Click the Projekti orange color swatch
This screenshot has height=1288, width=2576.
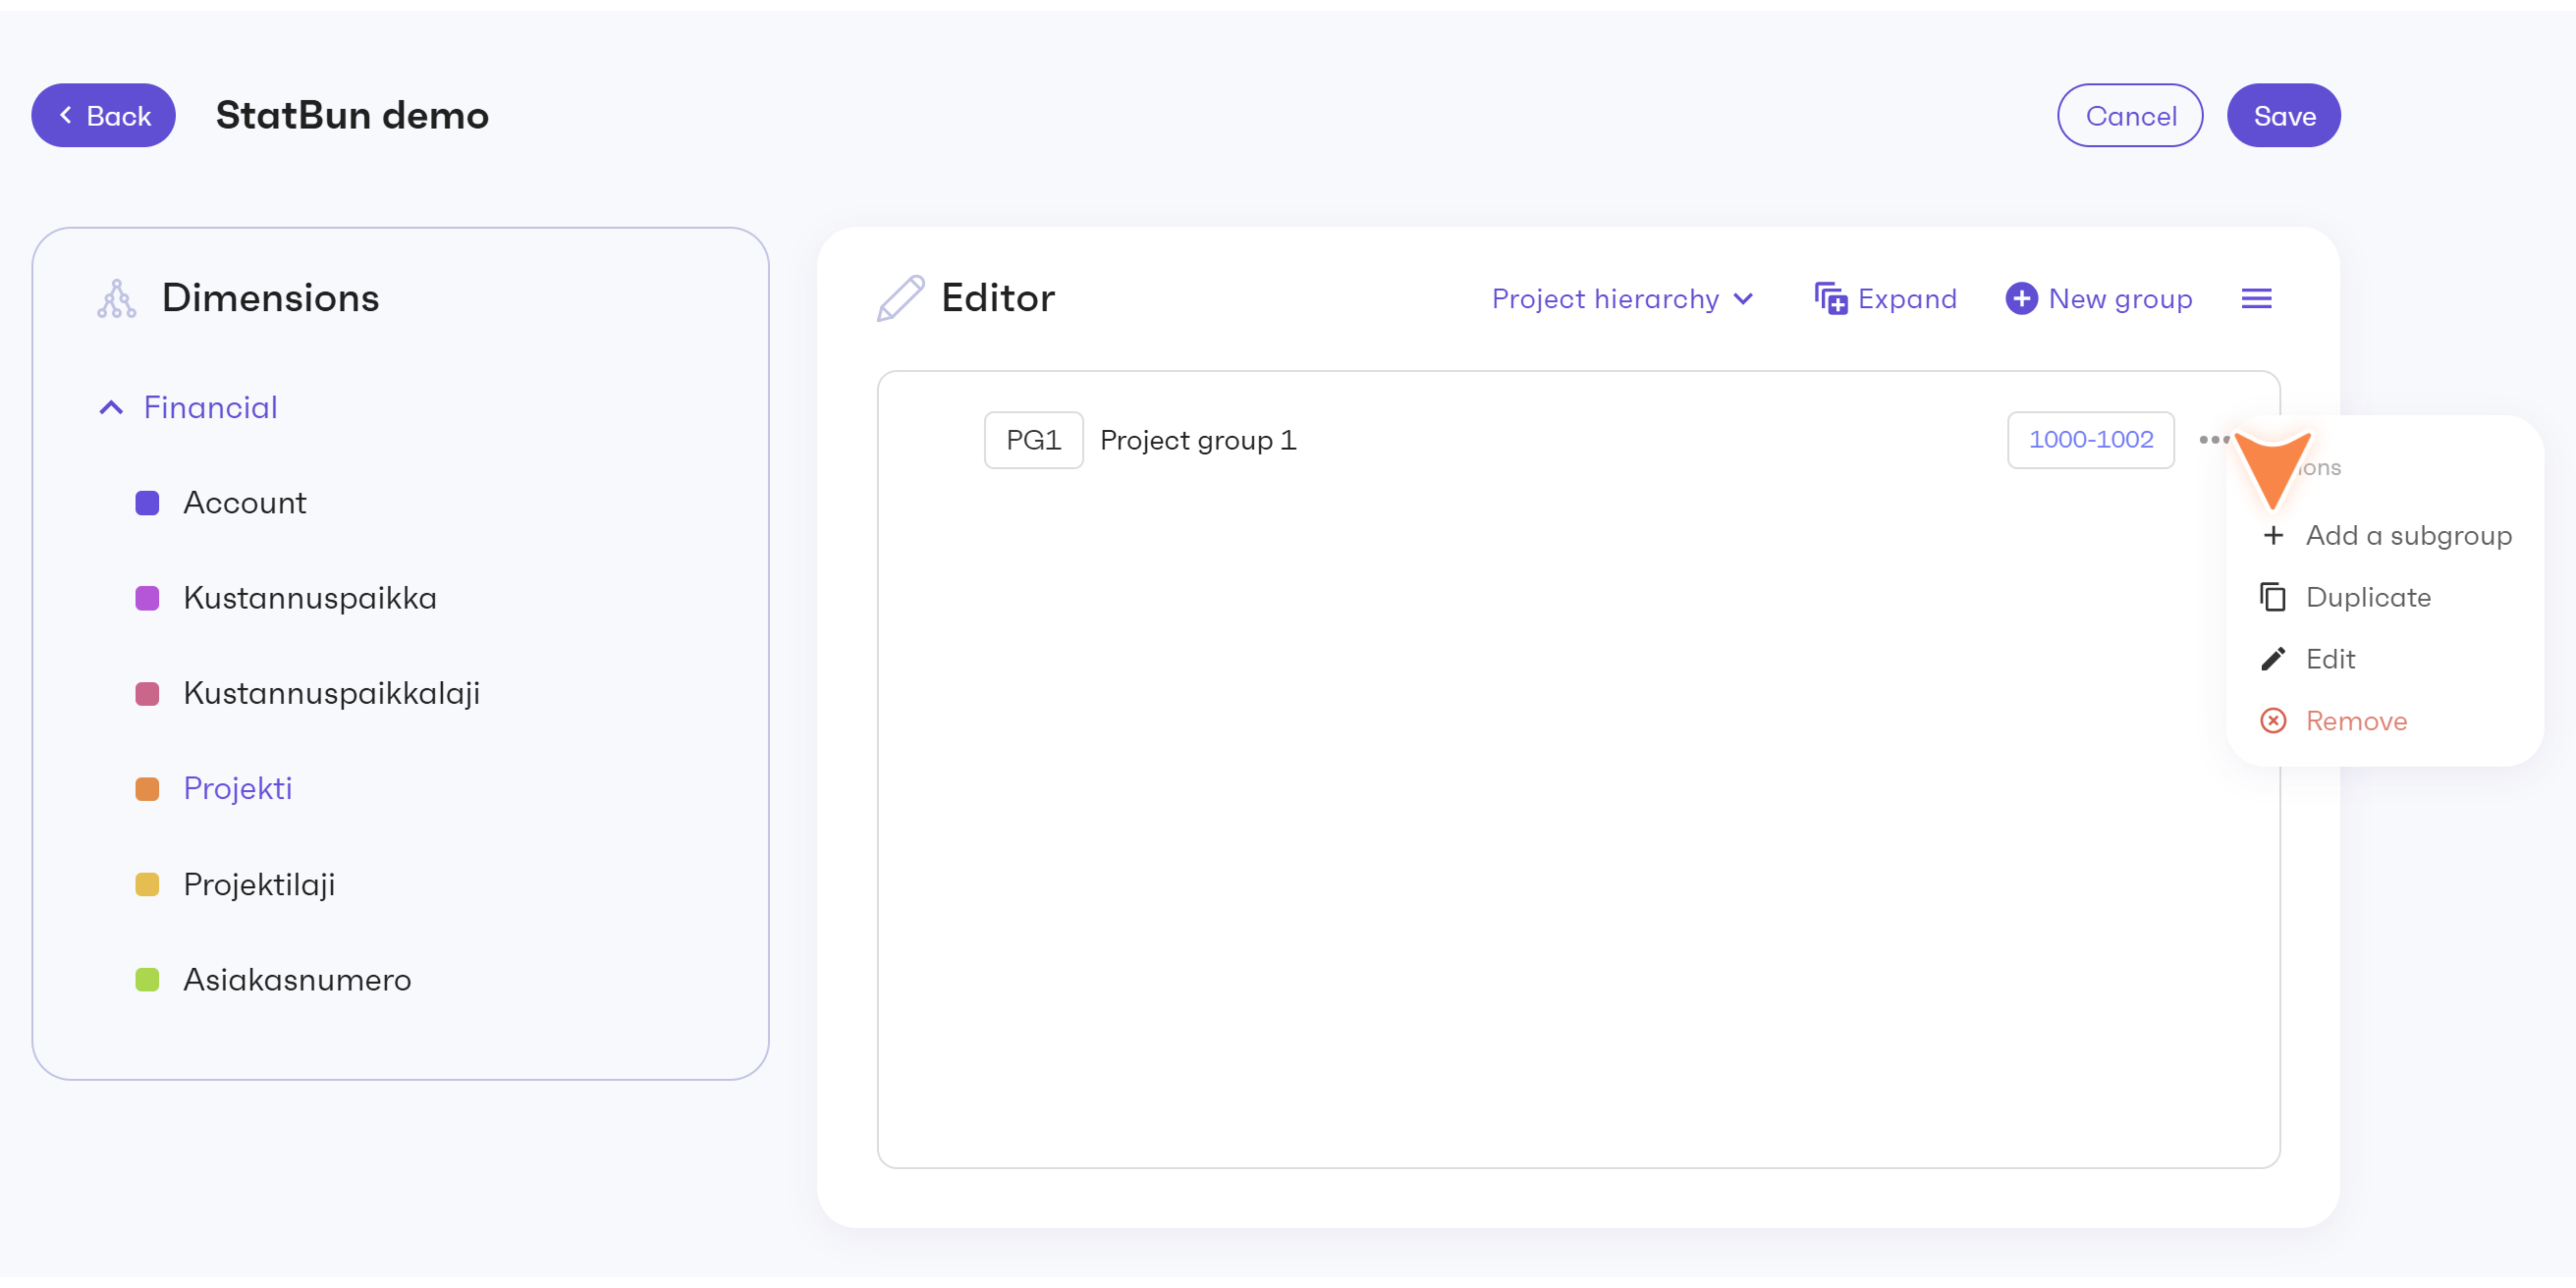click(x=147, y=789)
